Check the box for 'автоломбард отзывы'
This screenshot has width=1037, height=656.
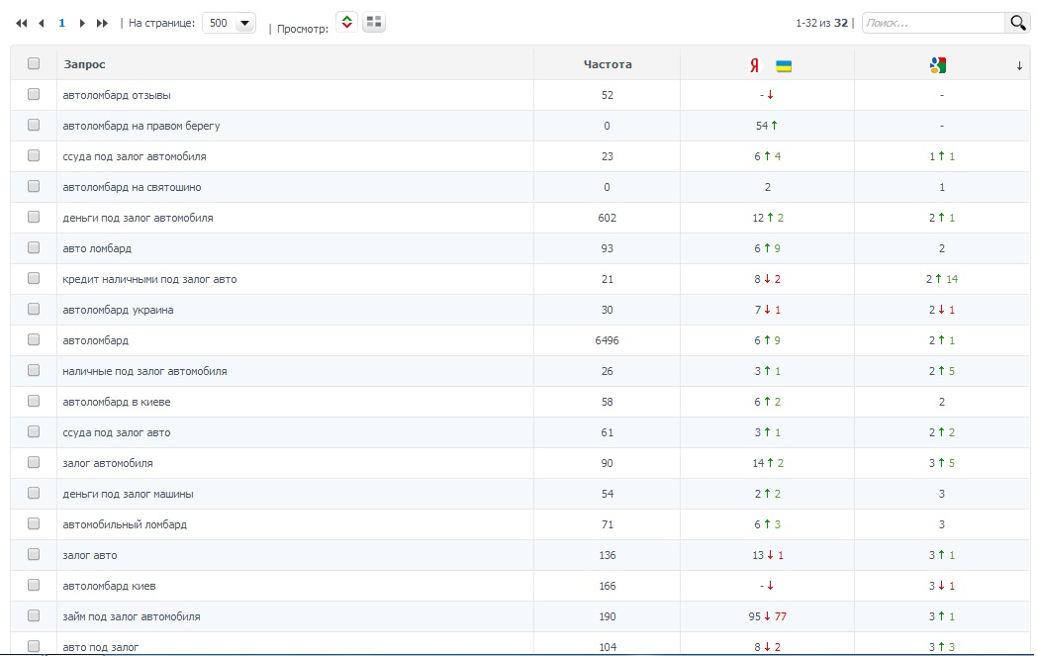coord(34,95)
